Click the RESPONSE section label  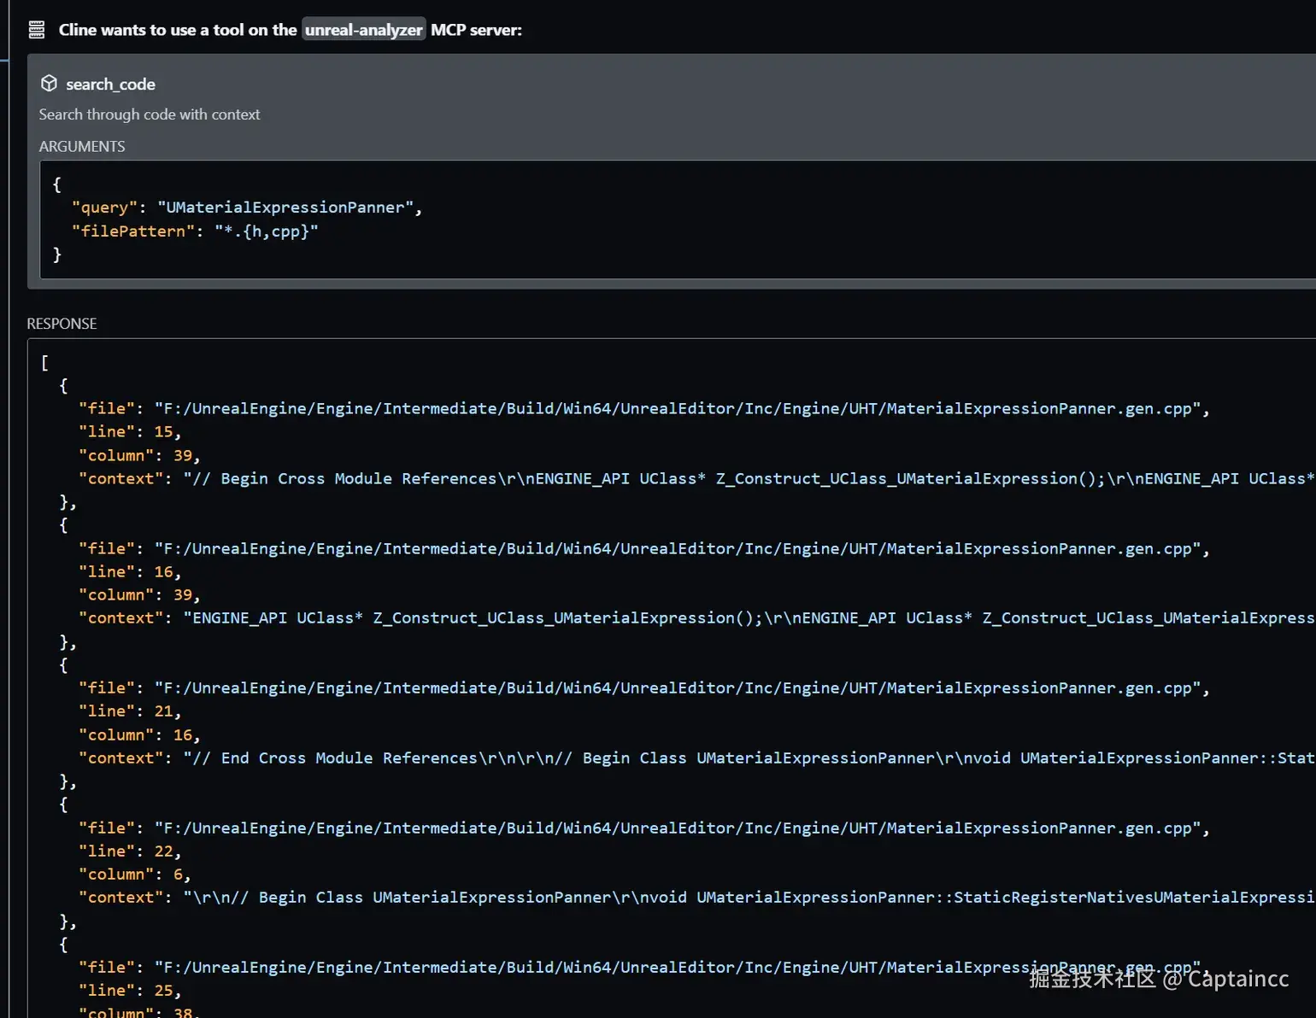[x=62, y=324]
